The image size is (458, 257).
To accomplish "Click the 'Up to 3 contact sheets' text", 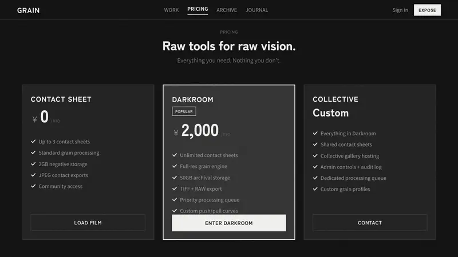I will point(64,142).
